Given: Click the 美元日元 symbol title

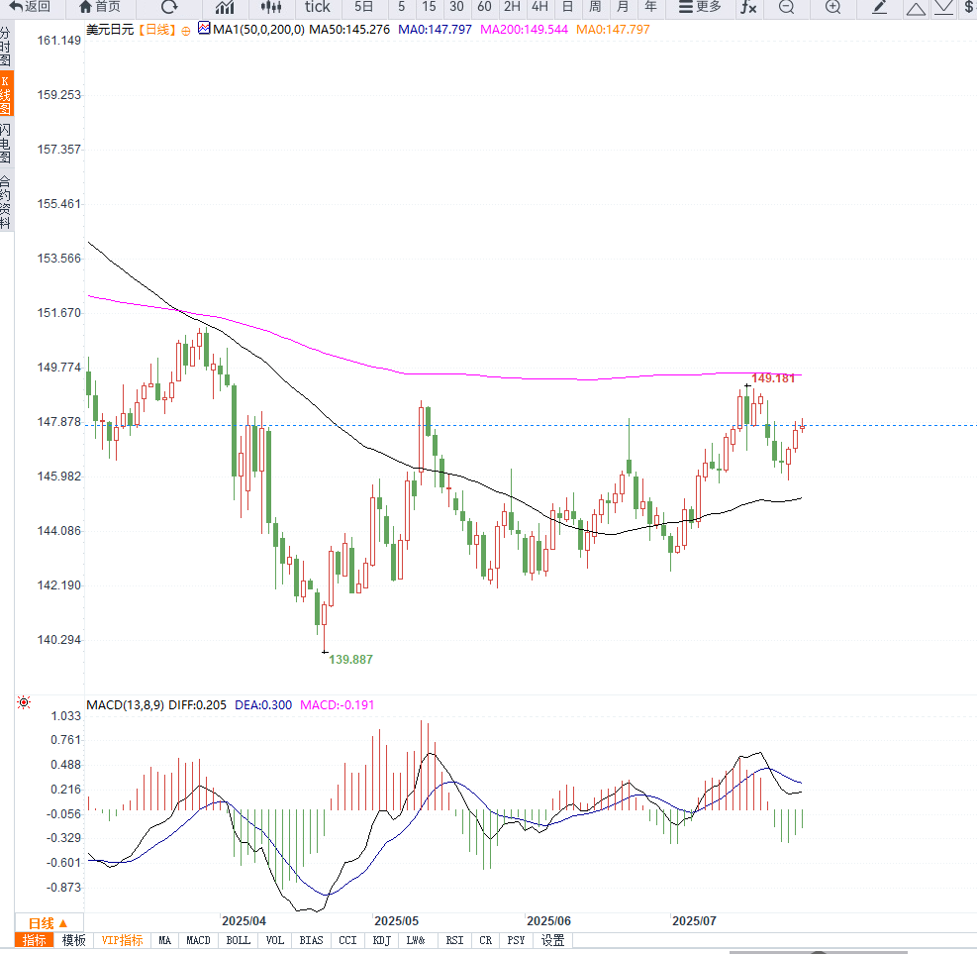Looking at the screenshot, I should (110, 30).
